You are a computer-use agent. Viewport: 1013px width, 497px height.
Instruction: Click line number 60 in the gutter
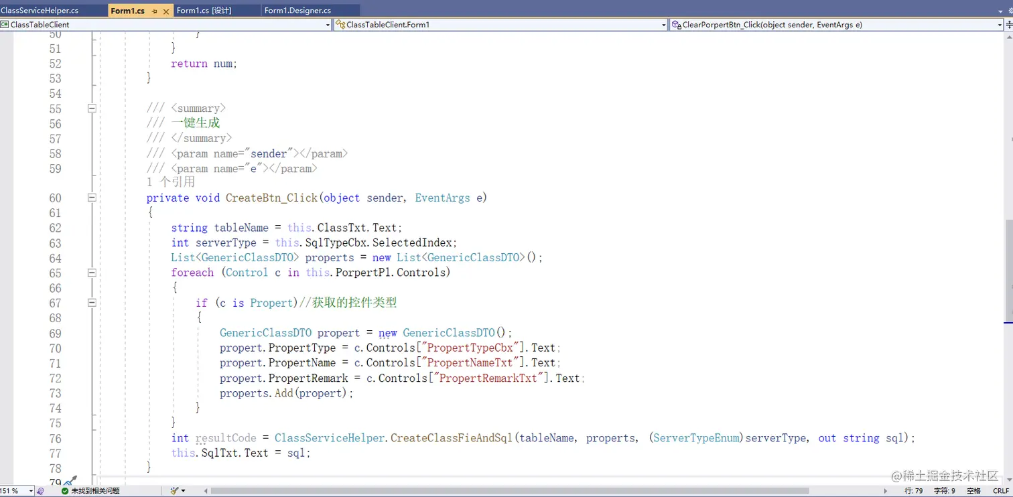(x=55, y=198)
